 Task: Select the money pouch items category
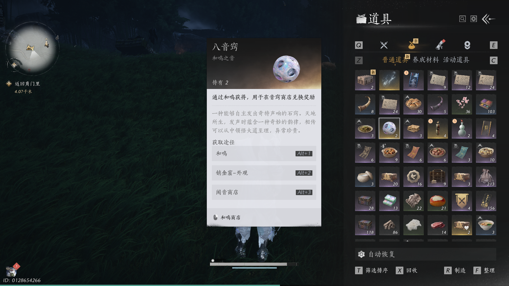(412, 45)
